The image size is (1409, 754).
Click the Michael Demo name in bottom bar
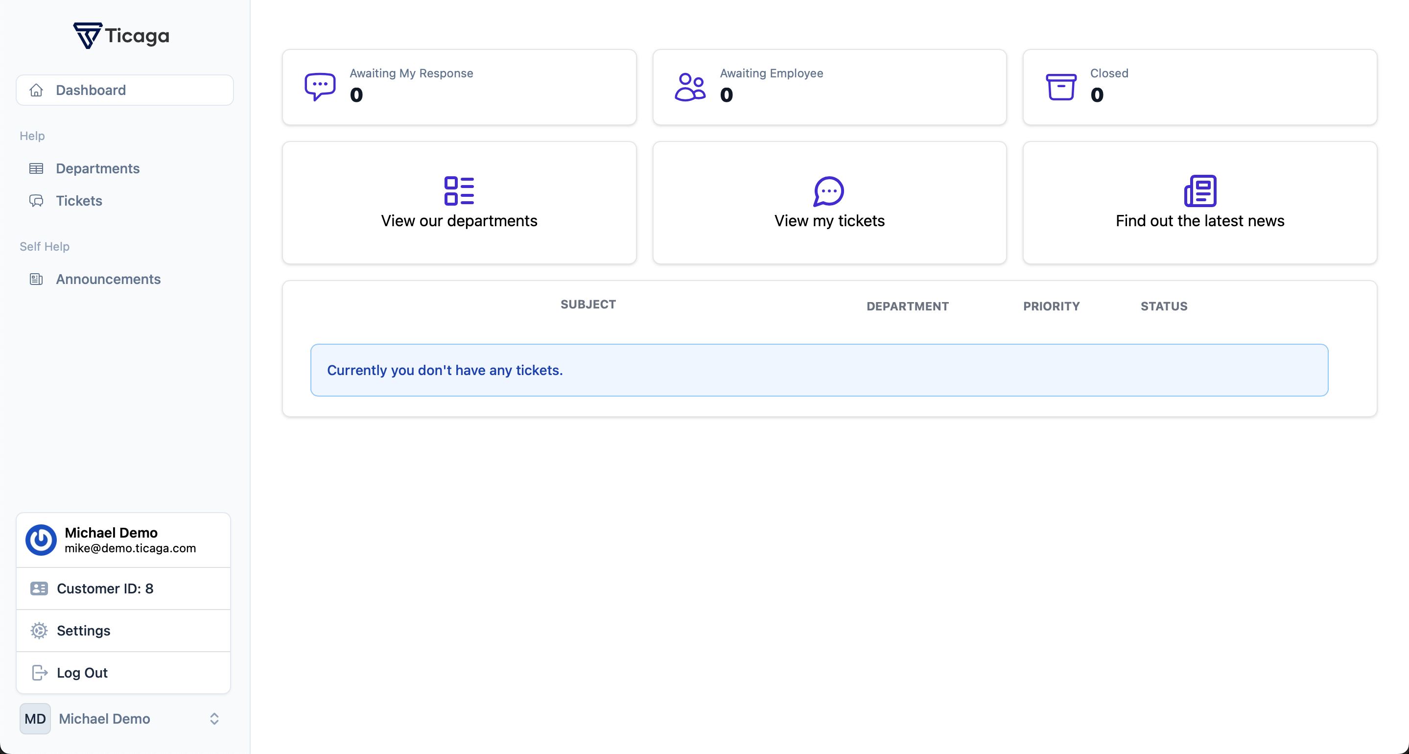pyautogui.click(x=104, y=718)
